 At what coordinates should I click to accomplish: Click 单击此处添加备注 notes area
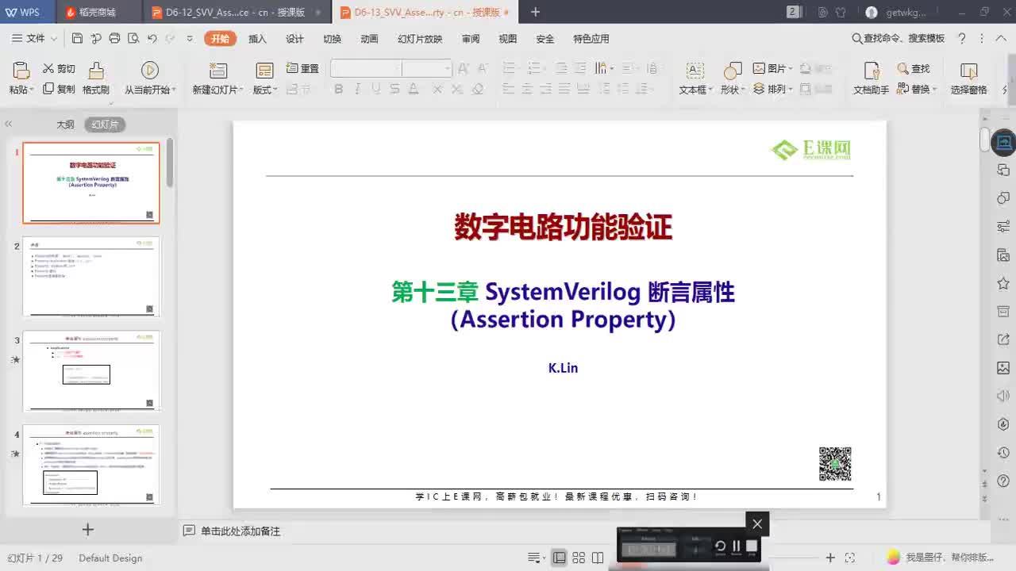click(x=241, y=531)
